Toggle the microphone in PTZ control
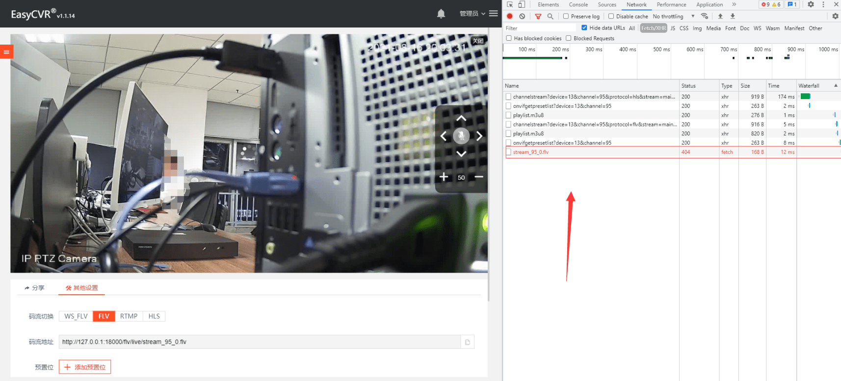This screenshot has width=841, height=381. (x=461, y=136)
